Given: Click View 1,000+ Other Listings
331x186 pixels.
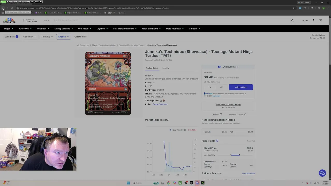Looking at the screenshot, I should click(228, 105).
